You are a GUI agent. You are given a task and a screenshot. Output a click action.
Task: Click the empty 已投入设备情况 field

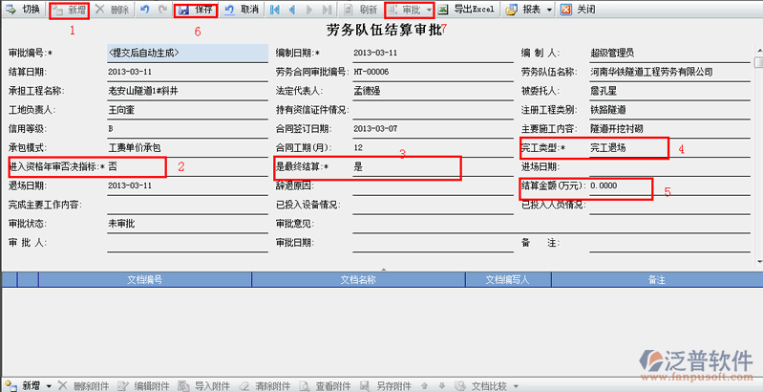click(x=434, y=205)
